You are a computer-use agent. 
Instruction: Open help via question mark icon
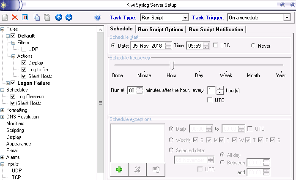(x=98, y=18)
